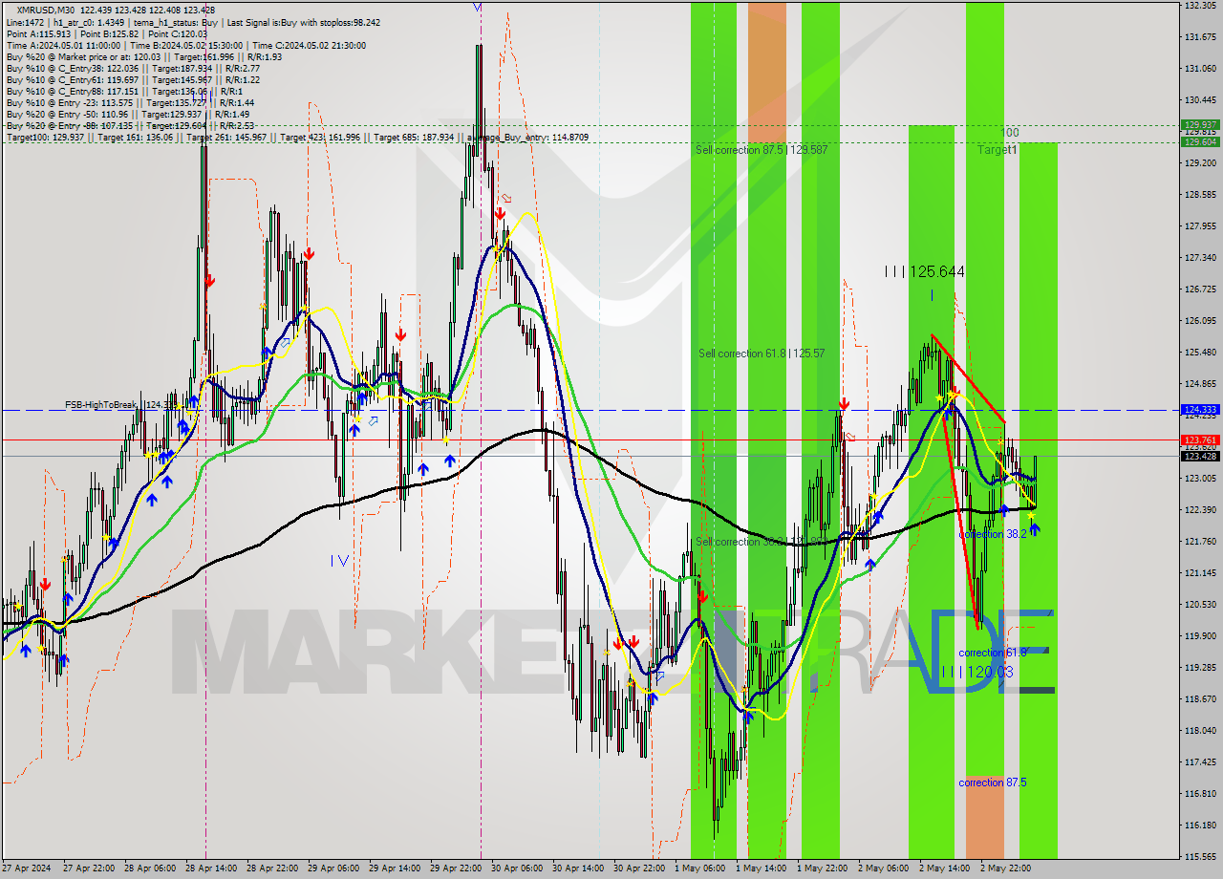Click the '2 May 06:00' time axis label
The width and height of the screenshot is (1223, 879).
pyautogui.click(x=883, y=868)
